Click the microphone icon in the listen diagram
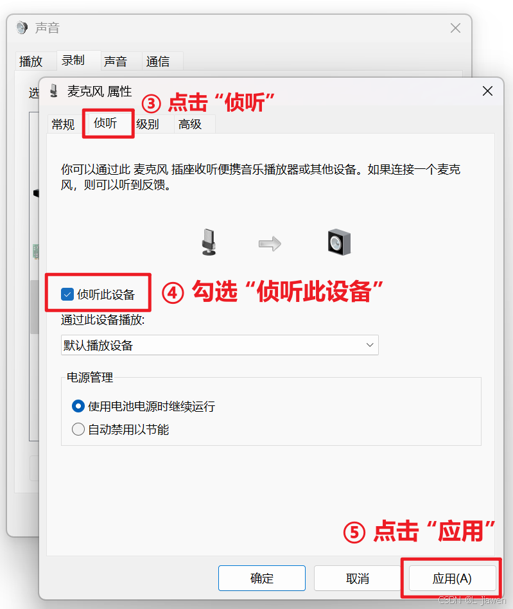Viewport: 513px width, 609px height. (x=209, y=242)
